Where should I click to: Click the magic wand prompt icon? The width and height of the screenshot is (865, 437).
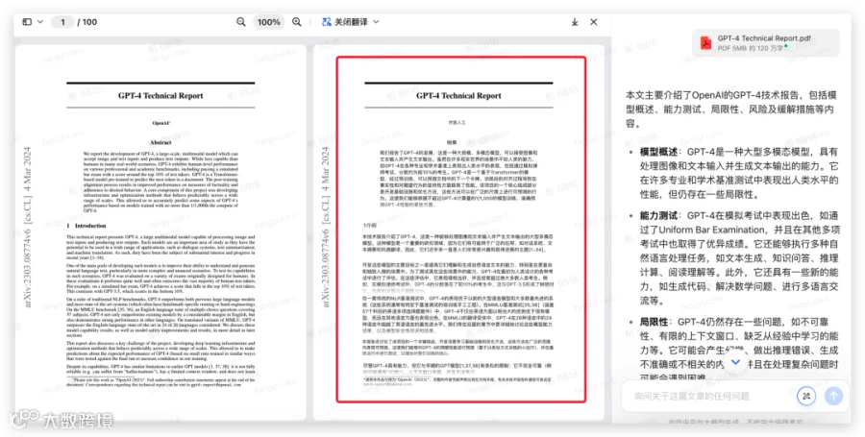(x=806, y=396)
